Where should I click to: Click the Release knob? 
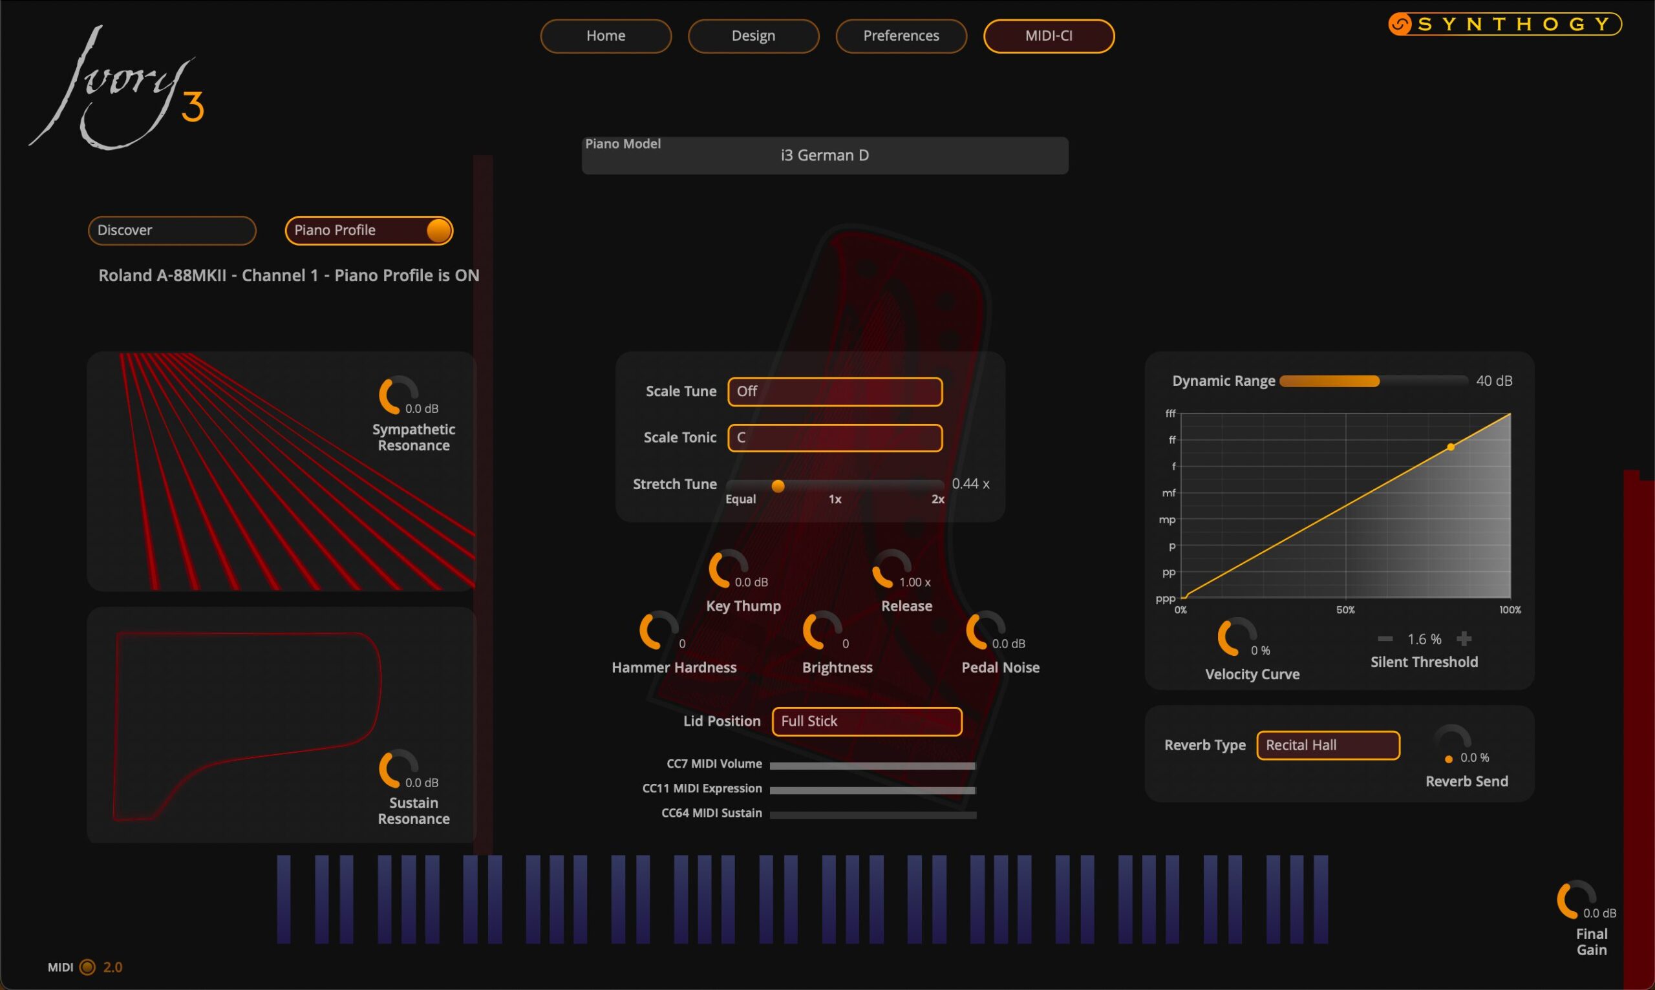[x=892, y=569]
